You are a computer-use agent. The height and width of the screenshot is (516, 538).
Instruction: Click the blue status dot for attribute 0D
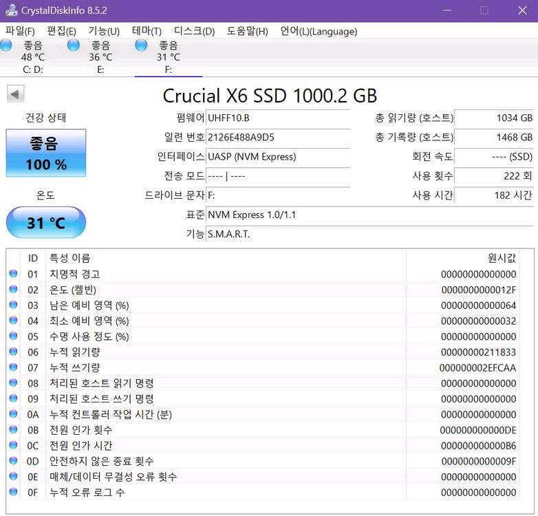(13, 460)
